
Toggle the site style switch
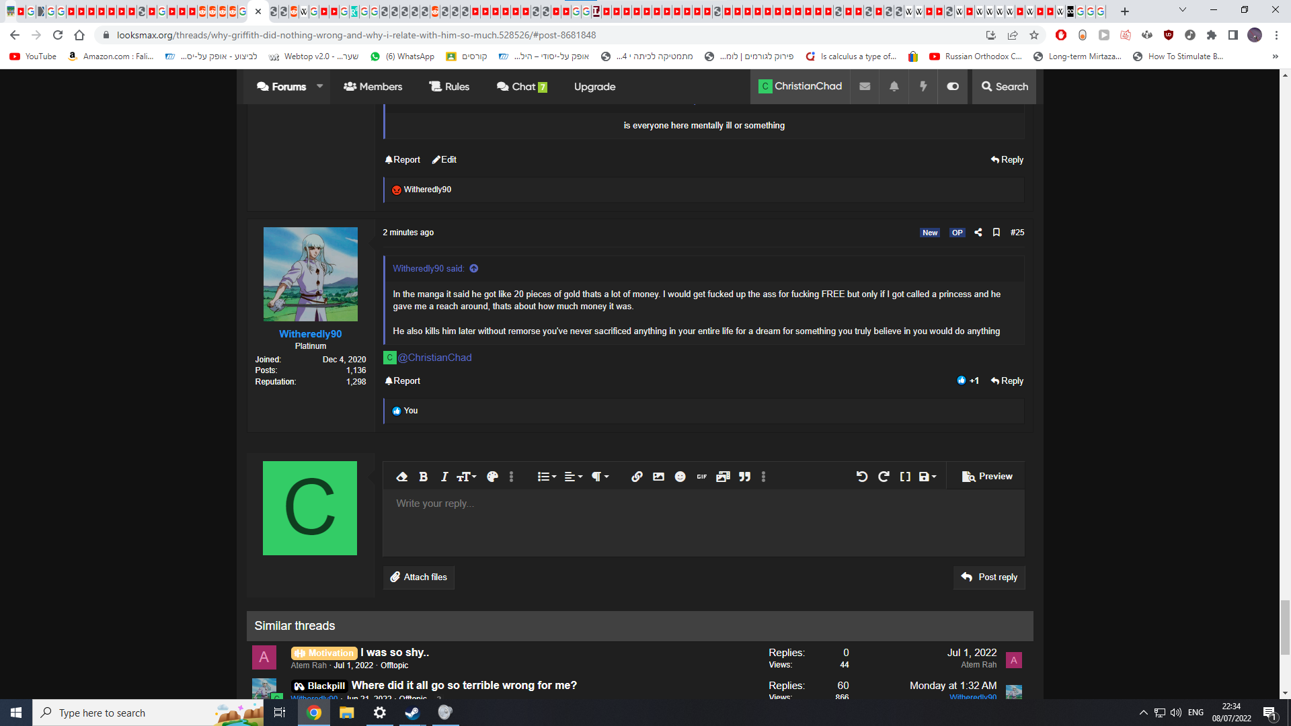953,86
